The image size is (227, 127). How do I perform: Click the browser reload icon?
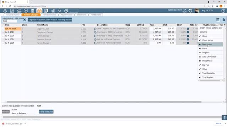(x=10, y=6)
